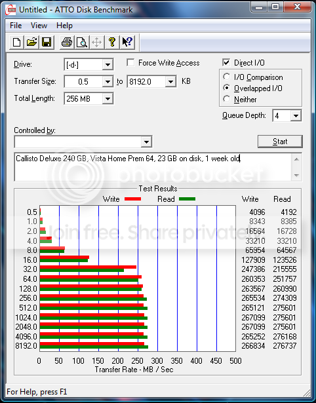
Task: Click the four-arrow move toolbar icon
Action: pos(96,42)
